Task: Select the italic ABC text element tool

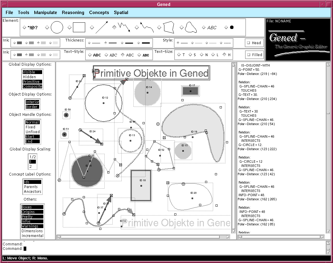Action: (210, 27)
